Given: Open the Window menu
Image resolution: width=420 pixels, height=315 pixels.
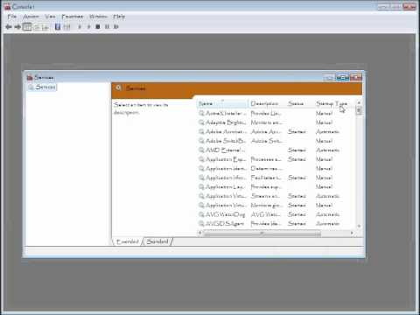Looking at the screenshot, I should click(x=98, y=17).
